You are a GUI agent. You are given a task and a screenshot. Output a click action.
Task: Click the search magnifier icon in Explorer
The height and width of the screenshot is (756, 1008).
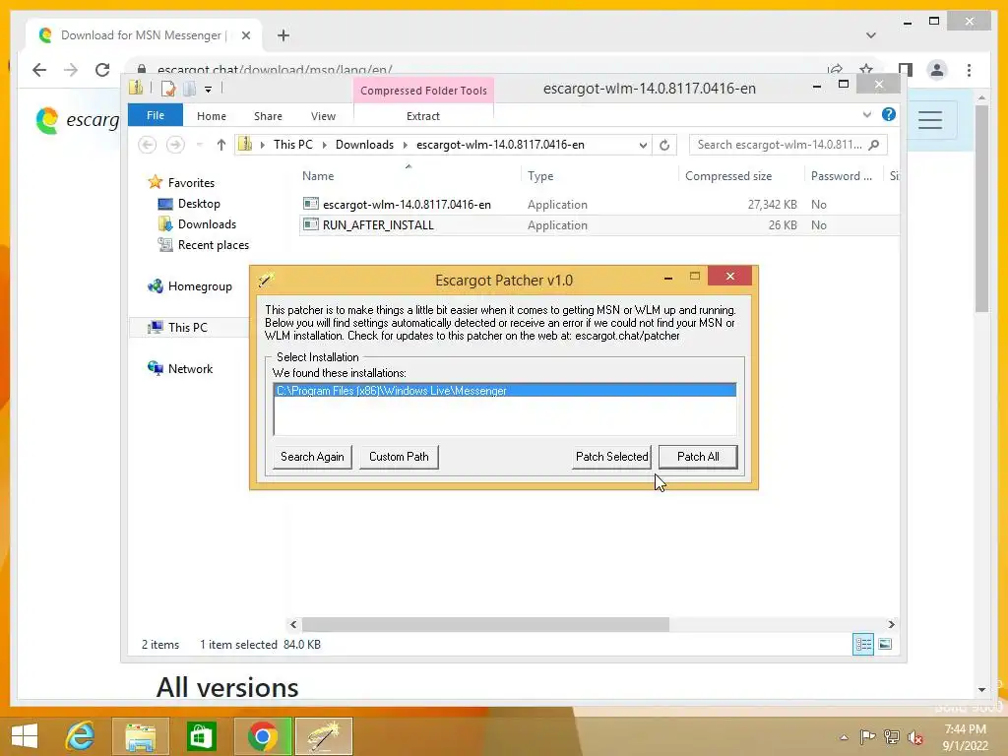pyautogui.click(x=874, y=145)
